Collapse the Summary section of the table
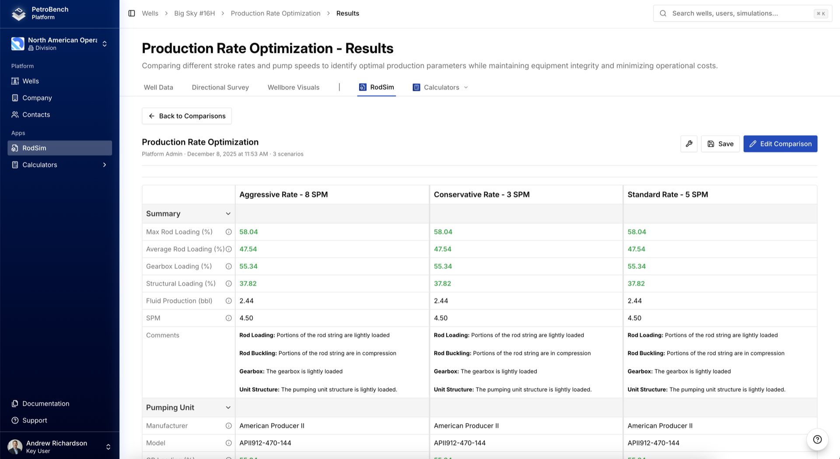The width and height of the screenshot is (840, 459). click(x=228, y=214)
